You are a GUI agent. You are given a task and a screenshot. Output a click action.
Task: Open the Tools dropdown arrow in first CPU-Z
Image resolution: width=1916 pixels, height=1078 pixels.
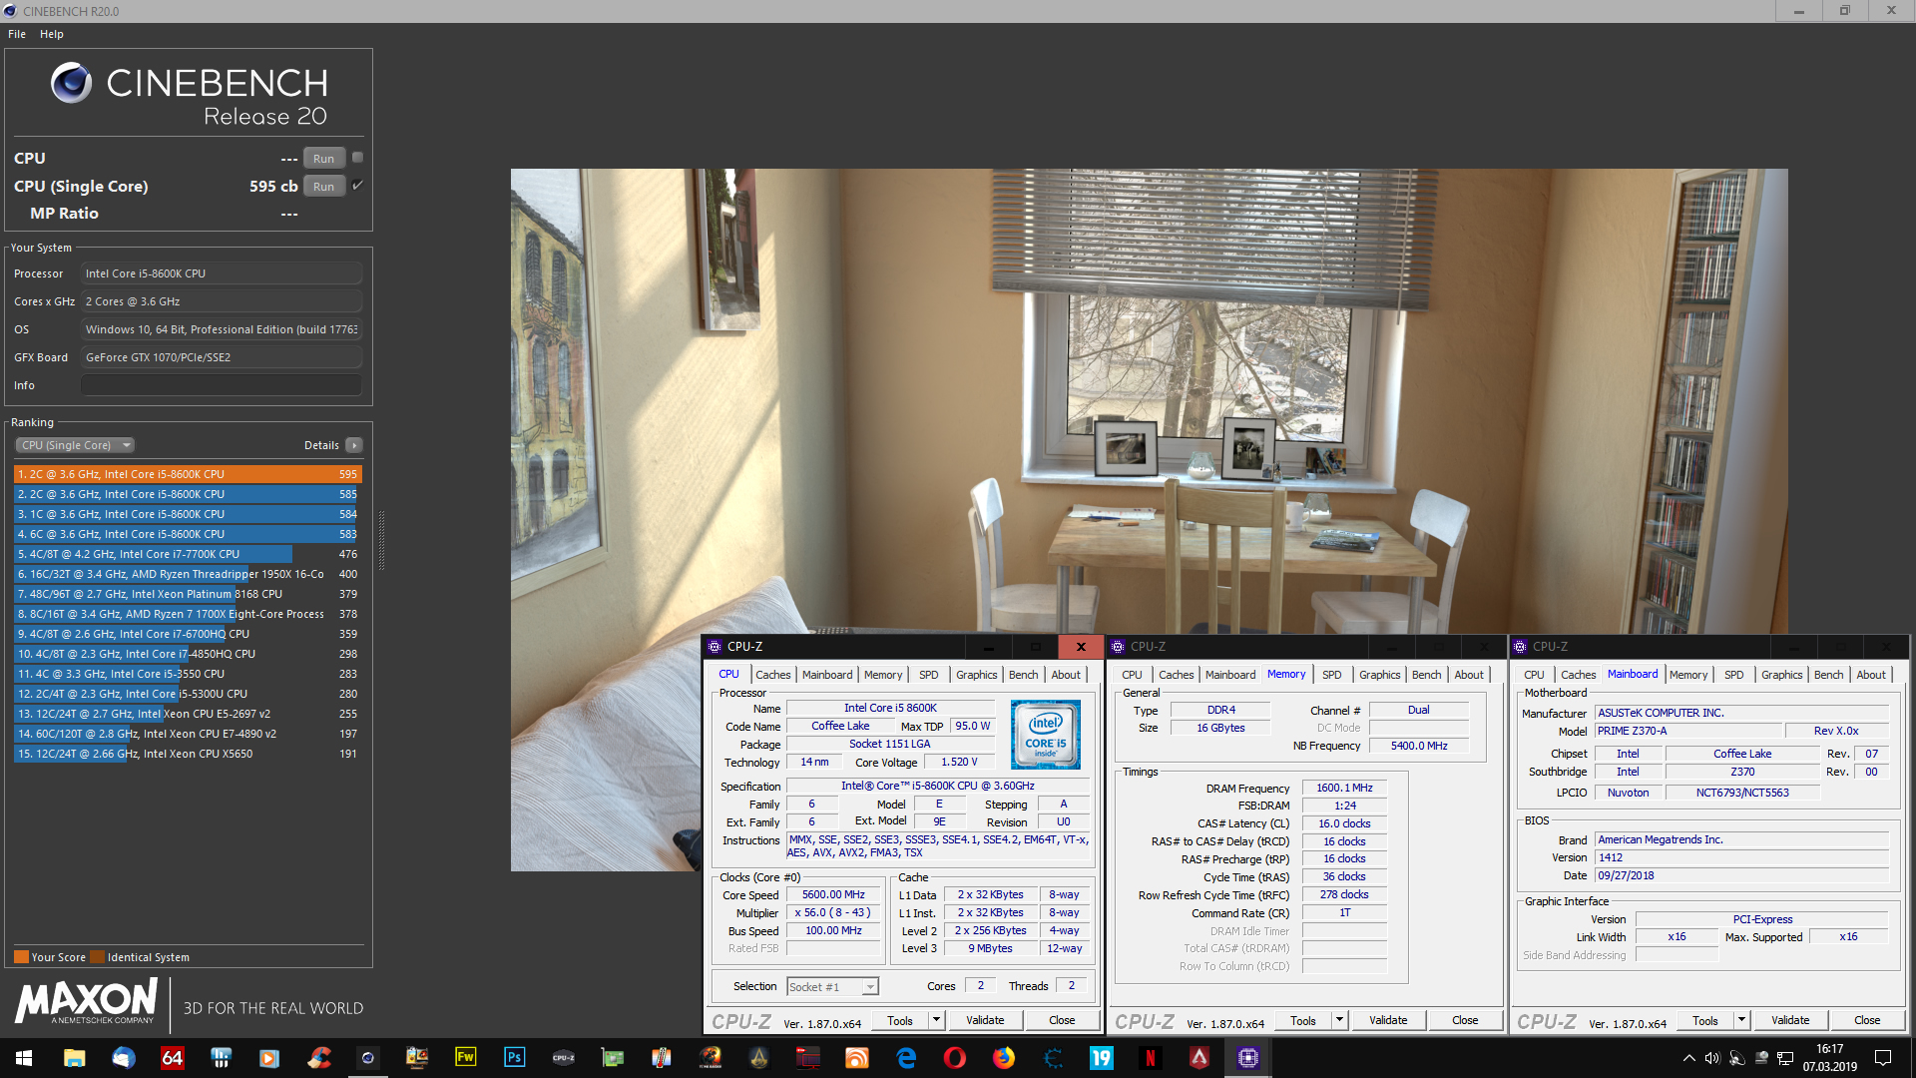pos(936,1020)
